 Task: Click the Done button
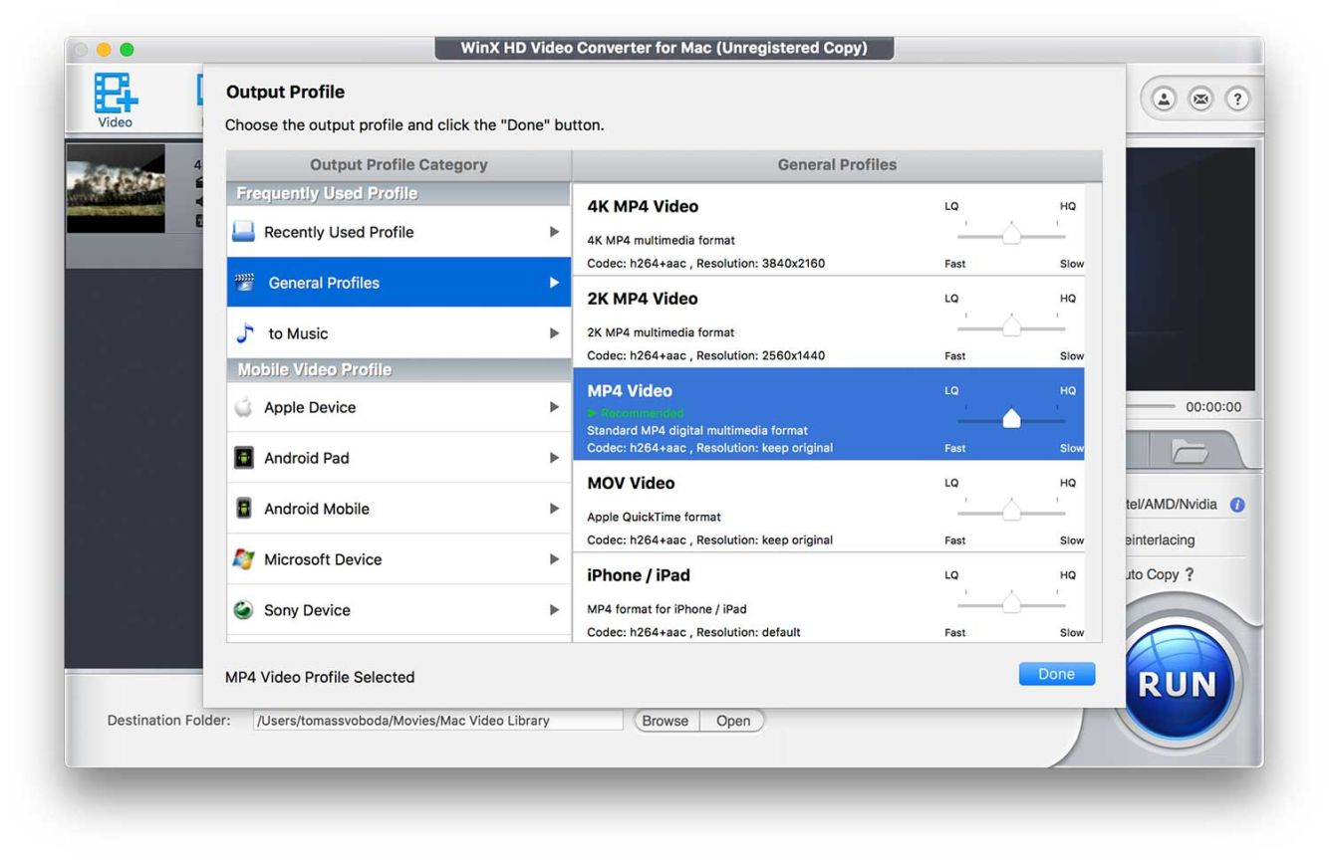pos(1056,674)
